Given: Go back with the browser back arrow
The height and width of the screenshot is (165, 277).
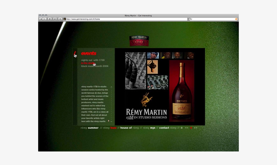Looking at the screenshot, I should pos(41,19).
